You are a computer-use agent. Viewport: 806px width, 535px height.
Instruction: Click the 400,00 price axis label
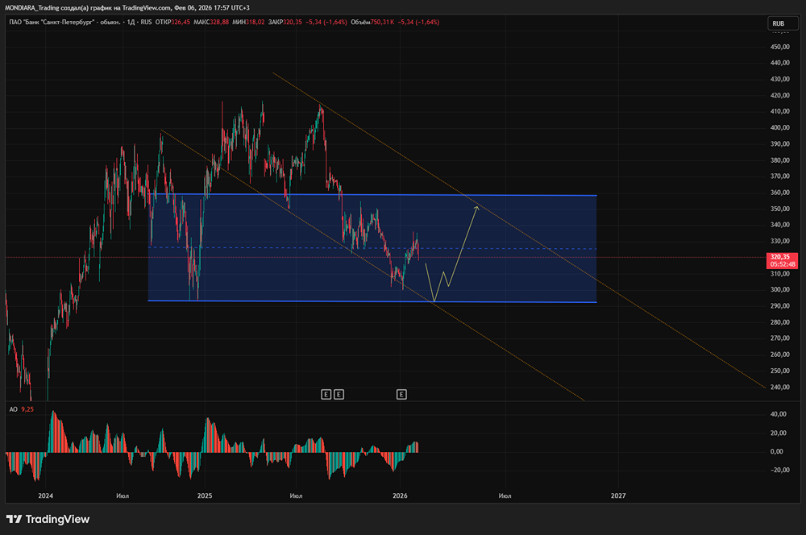click(779, 127)
